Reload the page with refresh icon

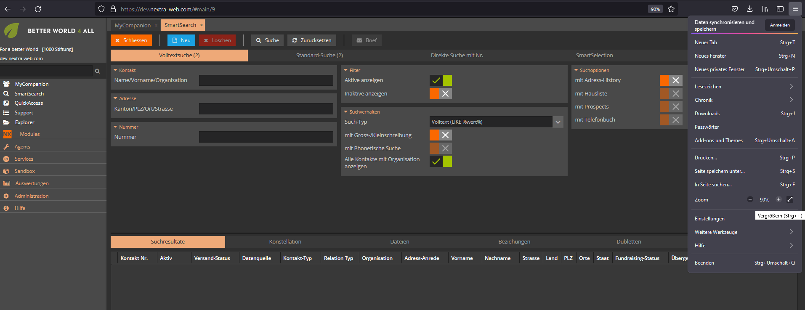tap(38, 9)
